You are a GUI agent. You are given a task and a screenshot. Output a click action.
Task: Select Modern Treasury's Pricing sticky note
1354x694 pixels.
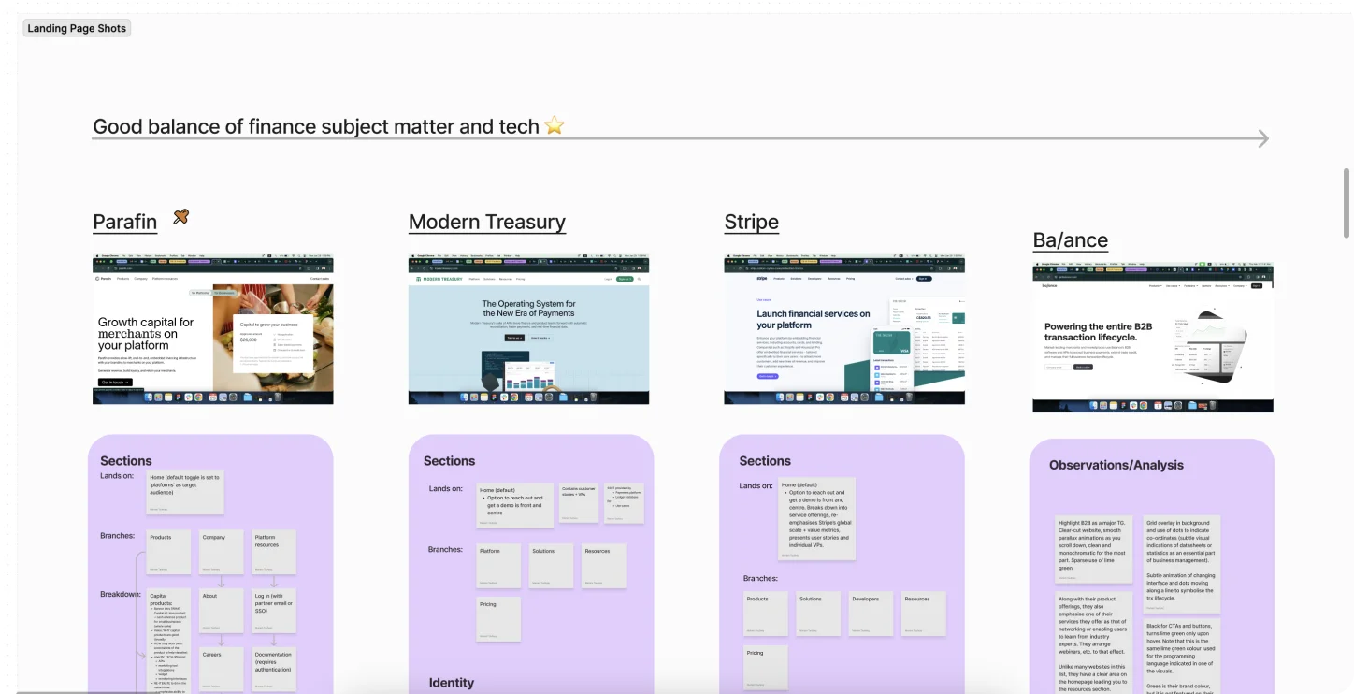(498, 619)
